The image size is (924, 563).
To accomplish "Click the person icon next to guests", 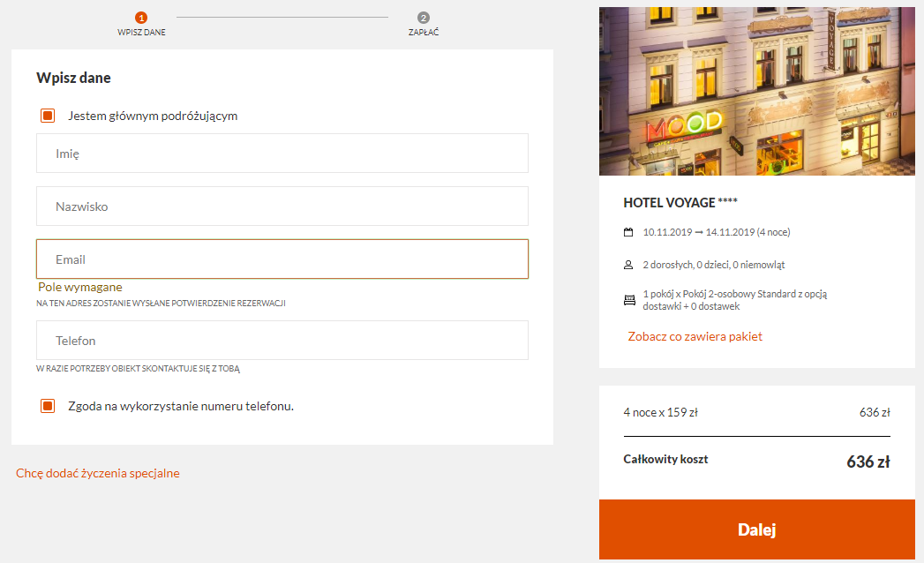I will click(628, 265).
